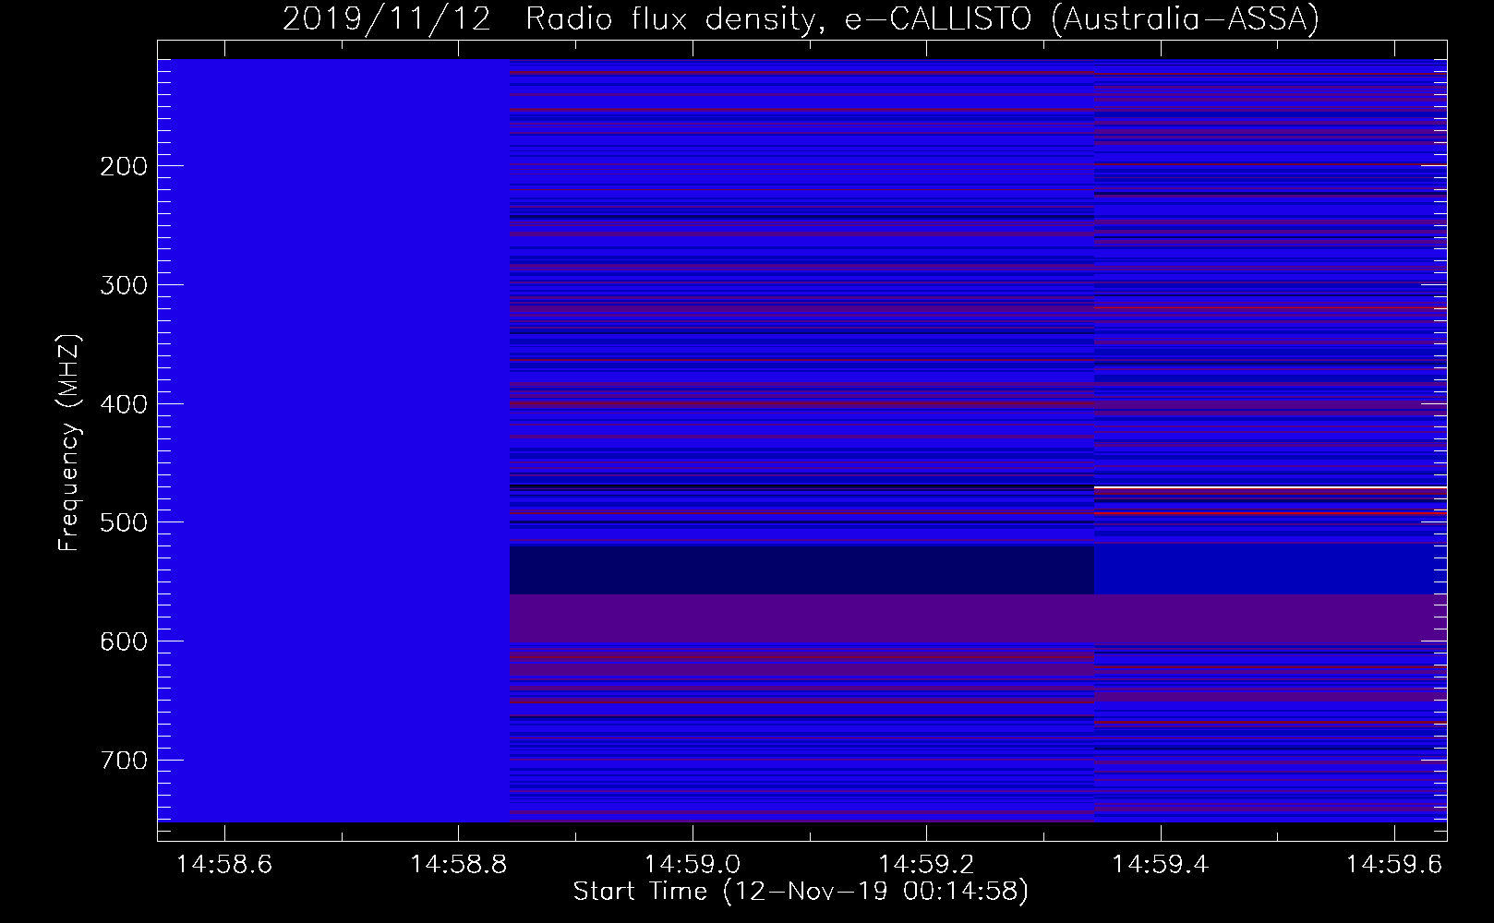Click the 700 frequency tick label
Screen dimensions: 1494x923
[x=123, y=761]
